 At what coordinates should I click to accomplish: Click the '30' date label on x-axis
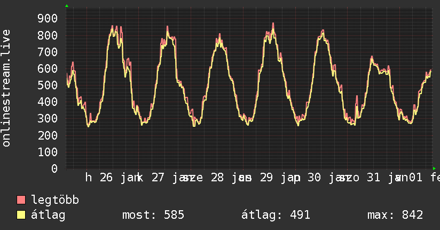[315, 178]
